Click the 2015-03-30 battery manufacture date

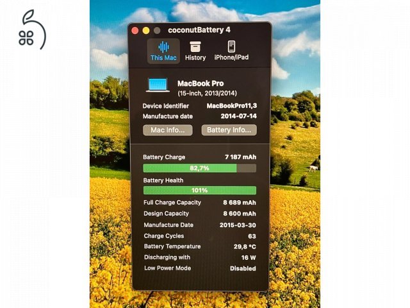[x=238, y=225]
